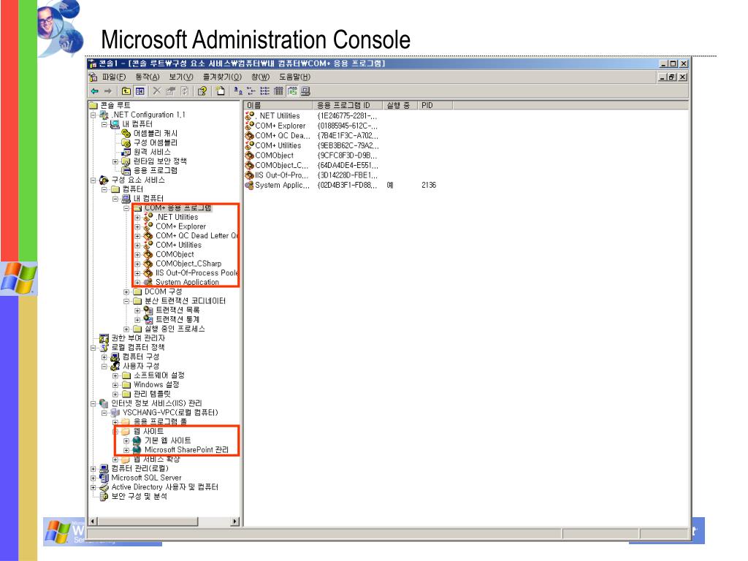Click COM+ Utilities icon in list pane
The height and width of the screenshot is (561, 748).
pos(249,145)
